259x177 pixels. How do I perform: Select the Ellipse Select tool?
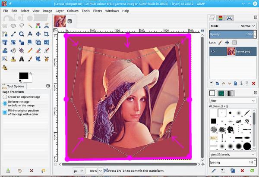pyautogui.click(x=13, y=26)
